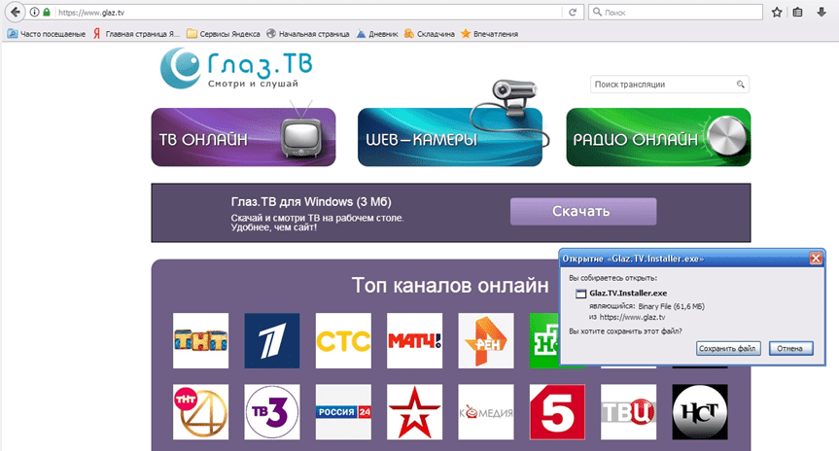
Task: Open the ТВЦ channel logo
Action: tap(629, 412)
